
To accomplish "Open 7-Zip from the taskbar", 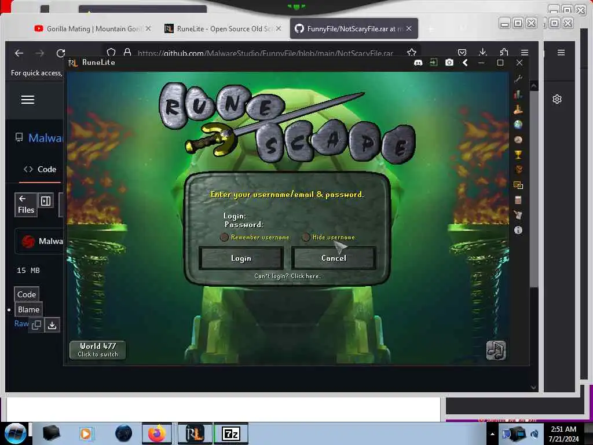I will tap(230, 433).
